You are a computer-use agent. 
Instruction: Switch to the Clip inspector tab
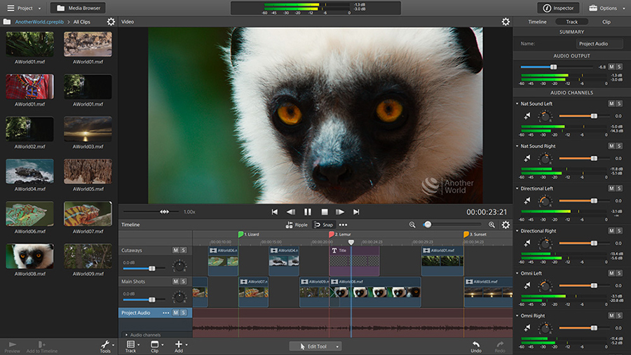606,22
